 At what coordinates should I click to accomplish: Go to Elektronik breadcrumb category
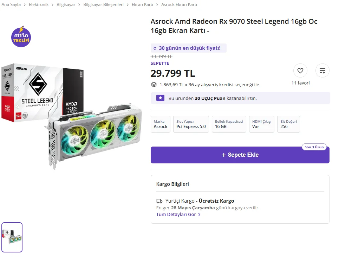[x=39, y=5]
